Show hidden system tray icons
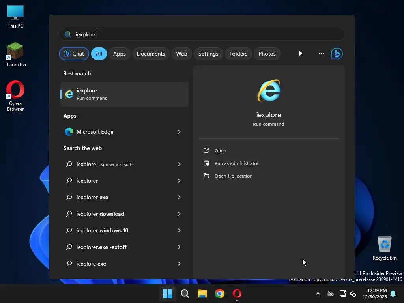The width and height of the screenshot is (404, 303). [x=318, y=294]
